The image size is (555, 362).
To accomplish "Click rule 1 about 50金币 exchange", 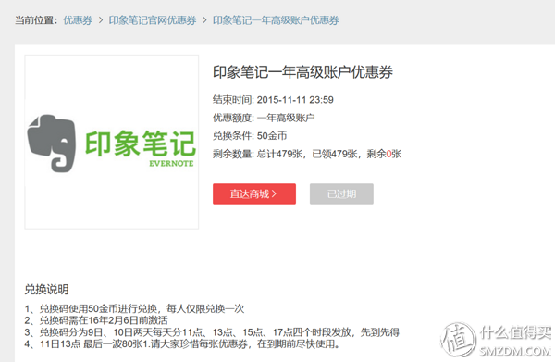I will coord(134,308).
